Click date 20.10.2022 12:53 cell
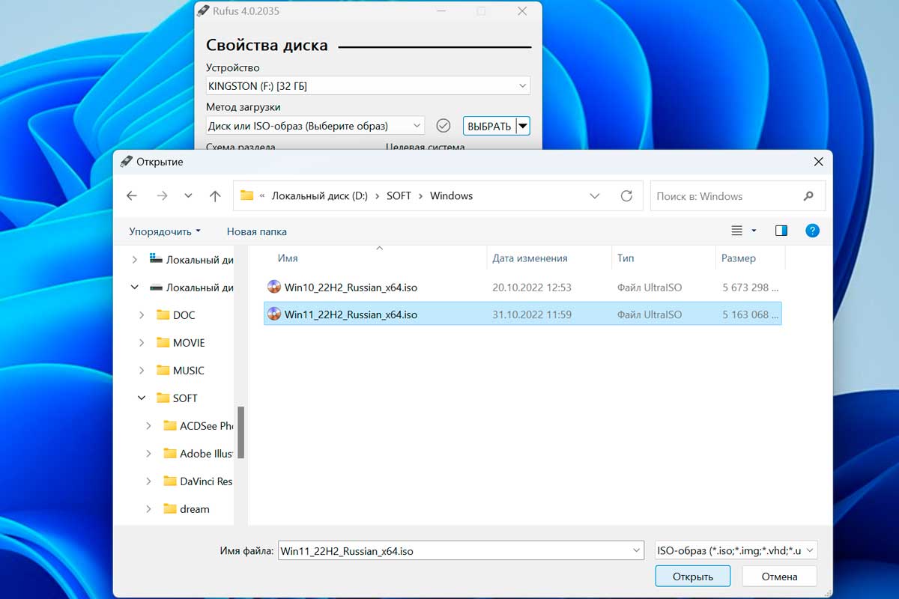This screenshot has width=899, height=599. click(x=532, y=288)
